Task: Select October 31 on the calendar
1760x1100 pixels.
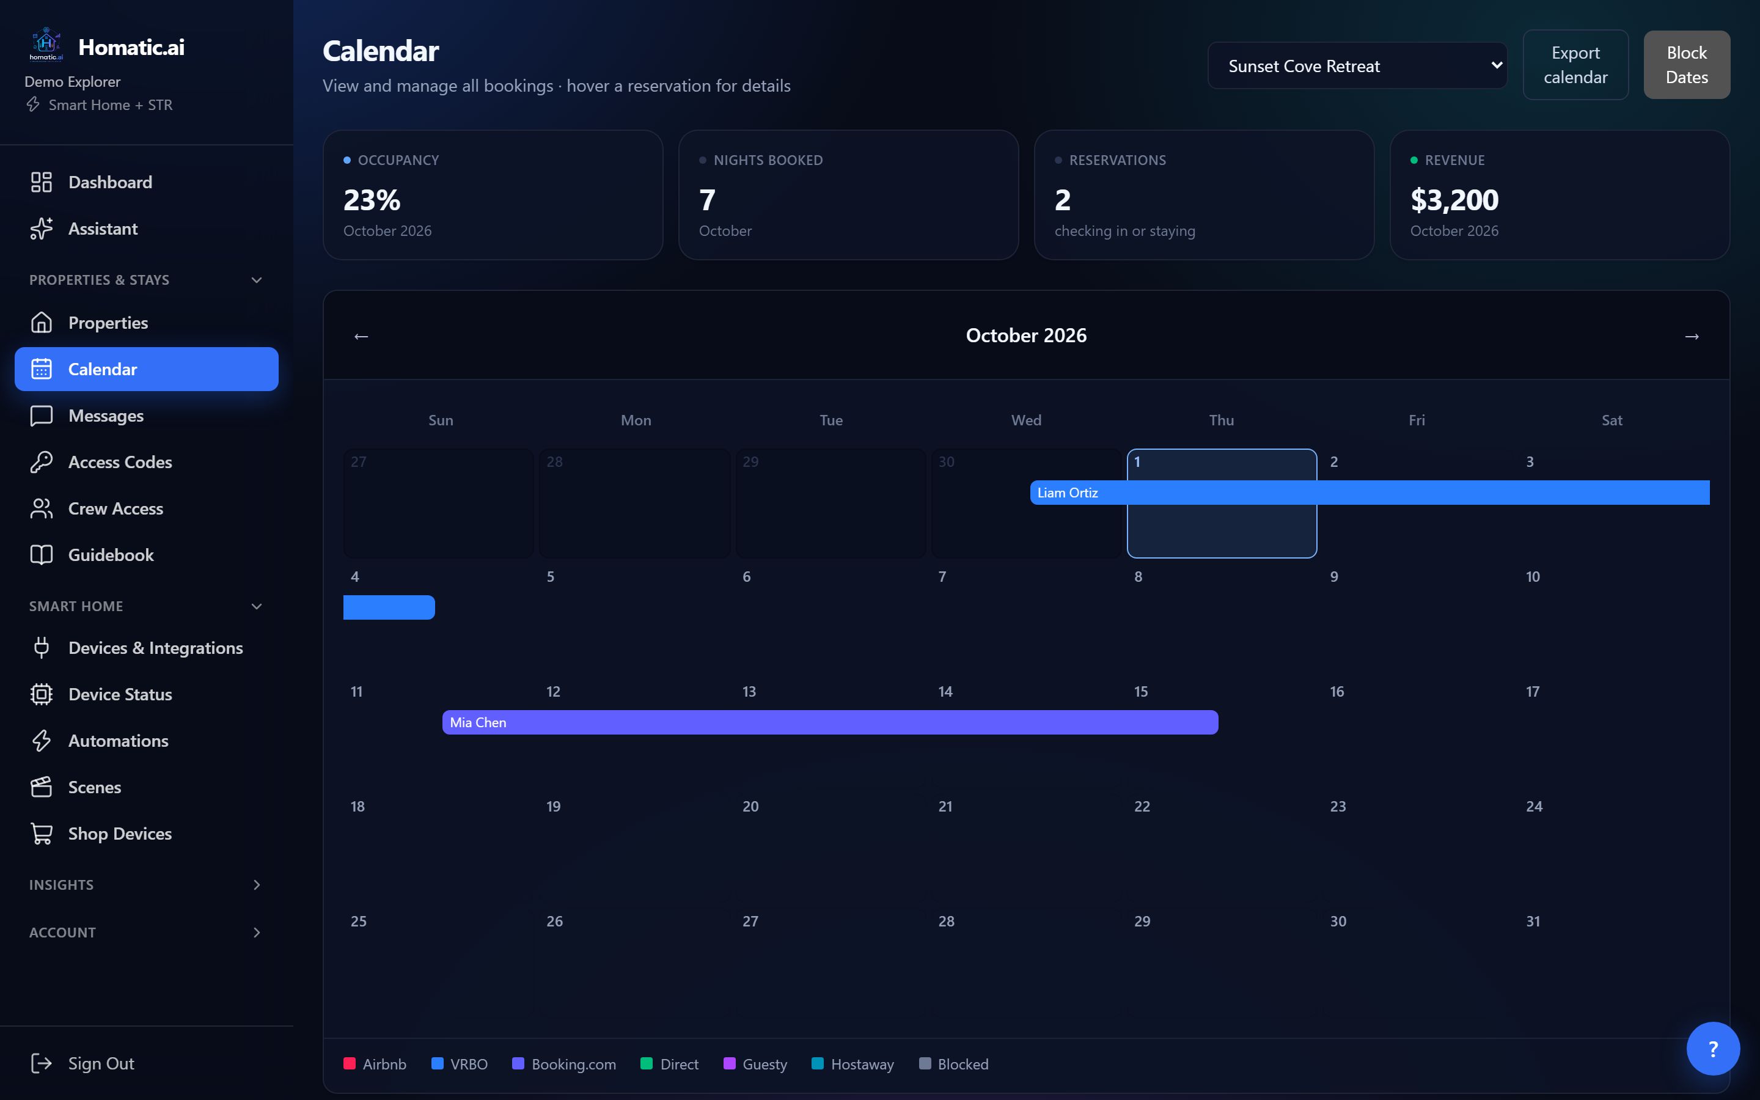Action: (1614, 963)
